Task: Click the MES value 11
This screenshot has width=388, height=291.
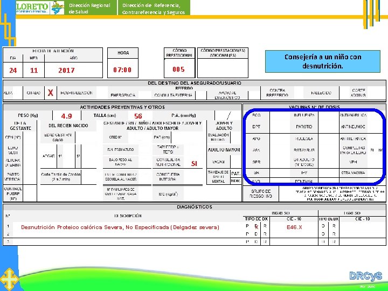Action: coord(33,70)
